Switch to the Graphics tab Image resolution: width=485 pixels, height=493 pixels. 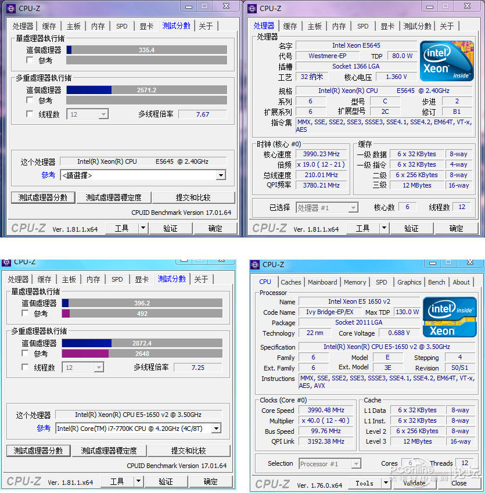(x=409, y=282)
